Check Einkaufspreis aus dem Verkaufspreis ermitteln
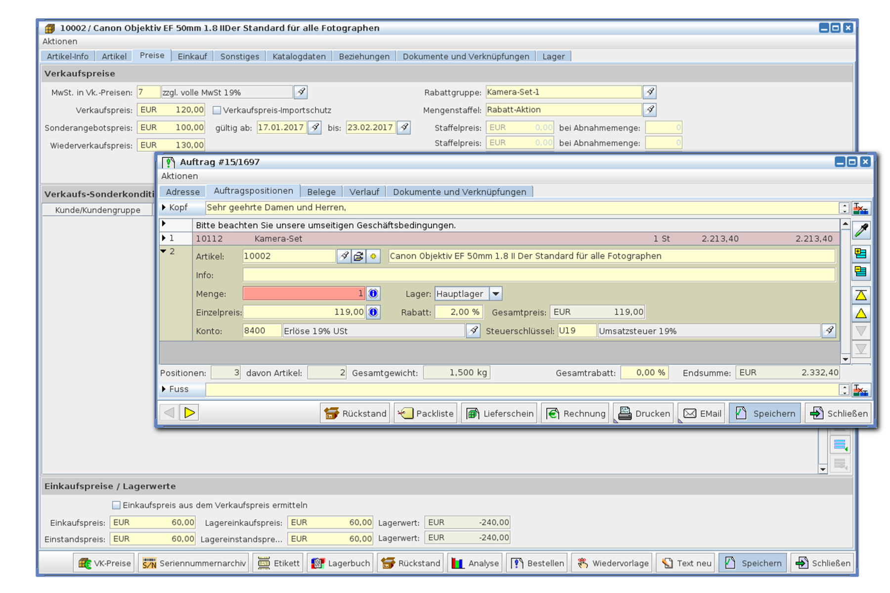The height and width of the screenshot is (593, 890). click(116, 505)
